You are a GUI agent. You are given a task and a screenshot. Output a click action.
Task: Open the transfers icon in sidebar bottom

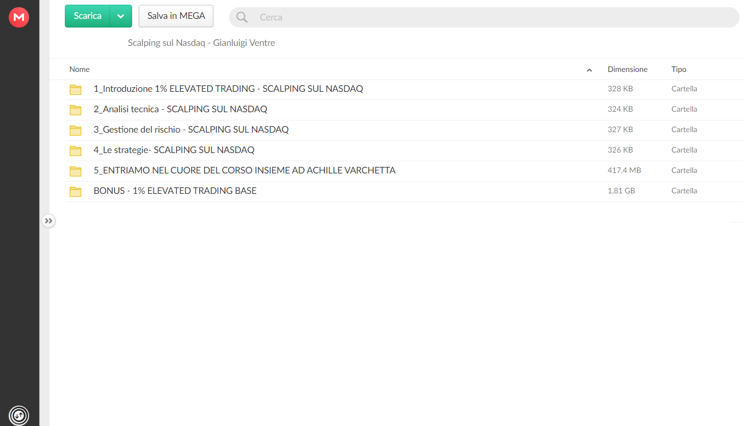tap(19, 415)
